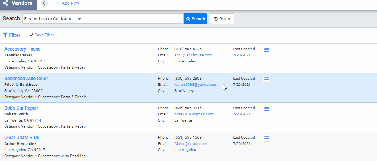Image resolution: width=377 pixels, height=161 pixels.
Task: Open the Bob's Car Repair vendor link
Action: click(x=21, y=108)
